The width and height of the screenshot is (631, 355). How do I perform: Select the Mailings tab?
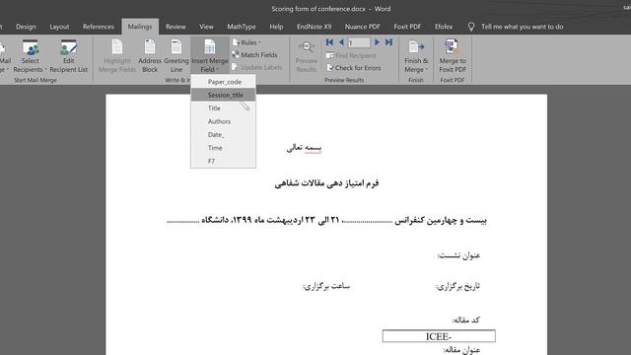[140, 27]
